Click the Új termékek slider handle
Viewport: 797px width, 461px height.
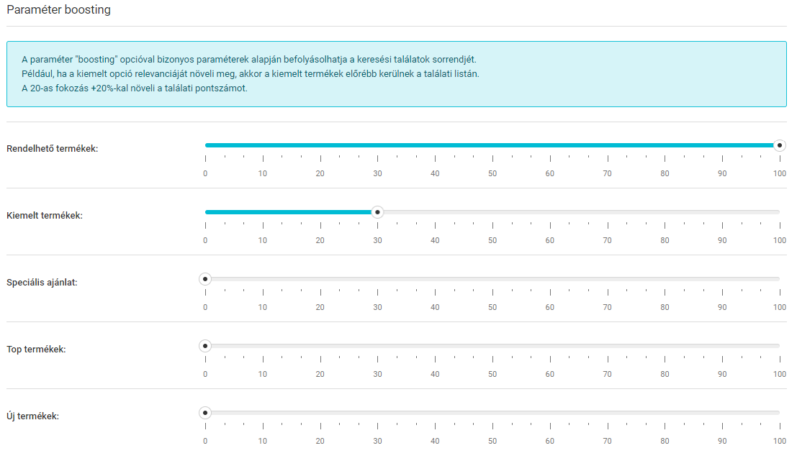(x=205, y=413)
